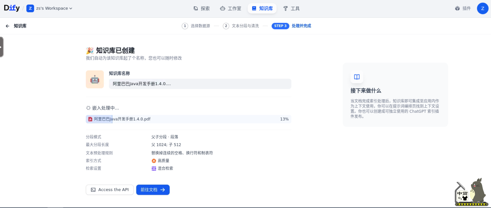The image size is (491, 208).
Task: Click the Access the API button
Action: tap(110, 190)
